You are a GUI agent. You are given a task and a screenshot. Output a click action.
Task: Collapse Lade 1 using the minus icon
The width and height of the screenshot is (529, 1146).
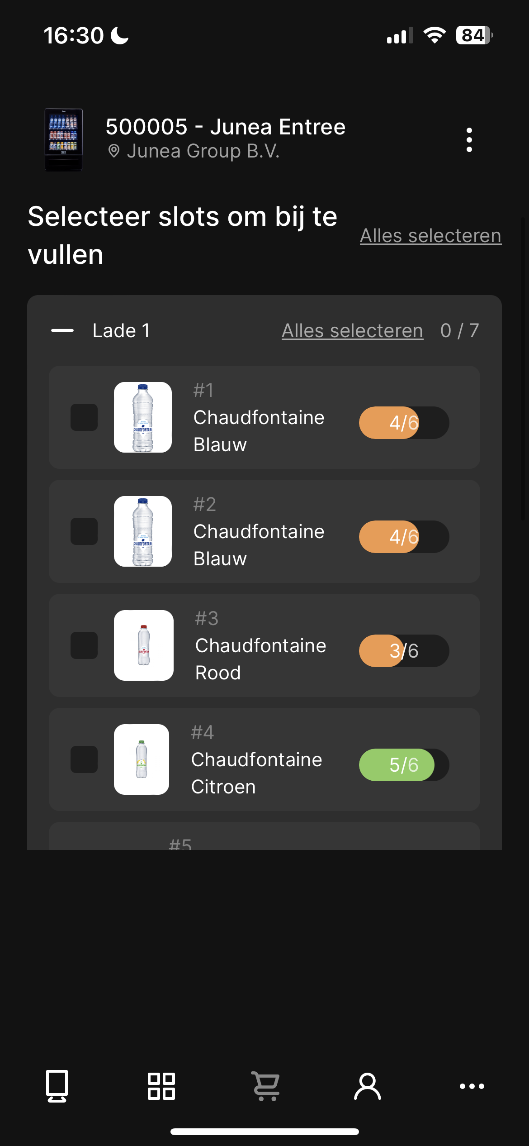(62, 330)
